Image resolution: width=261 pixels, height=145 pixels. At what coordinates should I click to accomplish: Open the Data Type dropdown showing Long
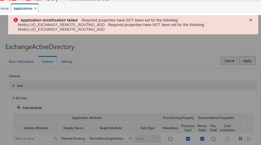coord(147,138)
